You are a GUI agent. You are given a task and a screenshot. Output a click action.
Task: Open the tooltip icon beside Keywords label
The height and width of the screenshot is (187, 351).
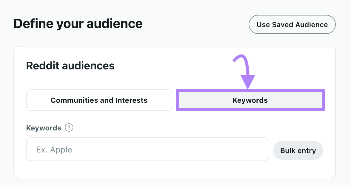click(x=69, y=128)
